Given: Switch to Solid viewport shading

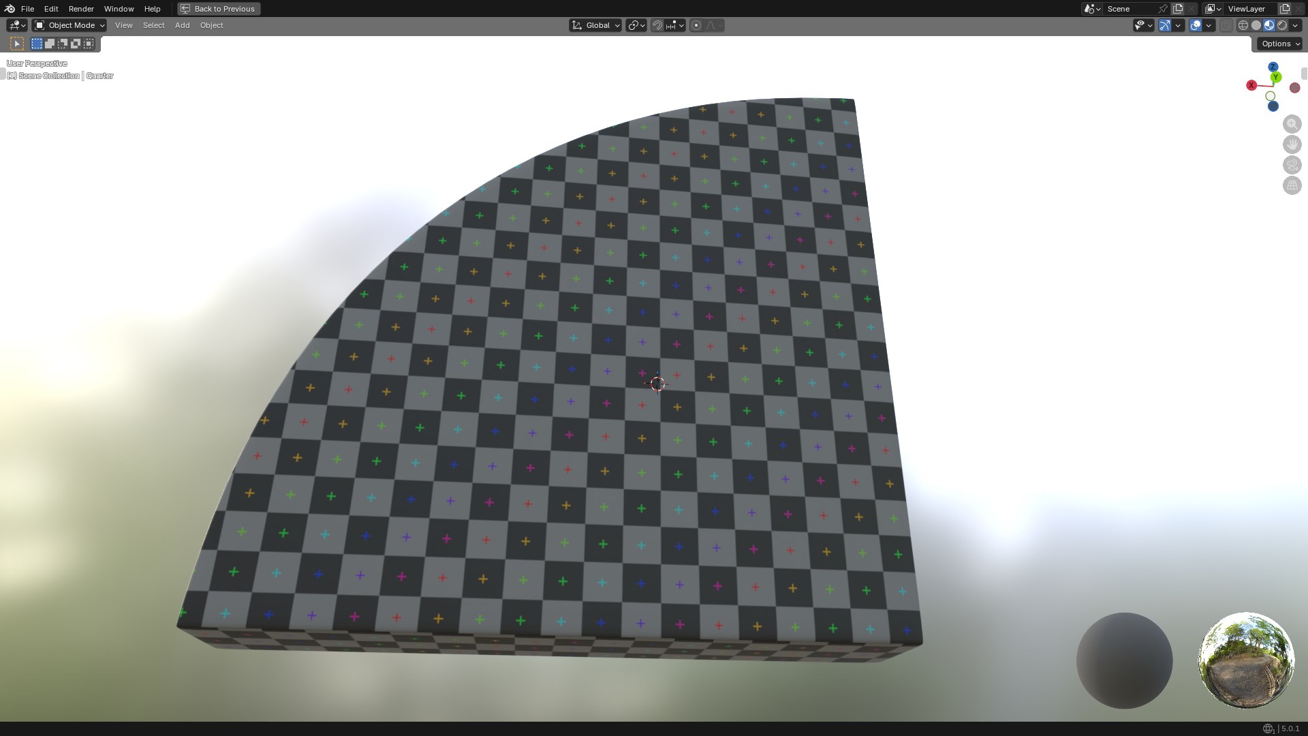Looking at the screenshot, I should pos(1256,25).
